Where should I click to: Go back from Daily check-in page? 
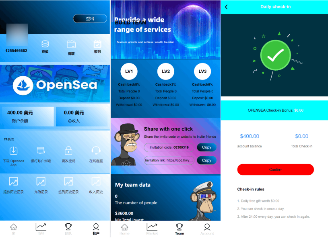click(x=226, y=7)
